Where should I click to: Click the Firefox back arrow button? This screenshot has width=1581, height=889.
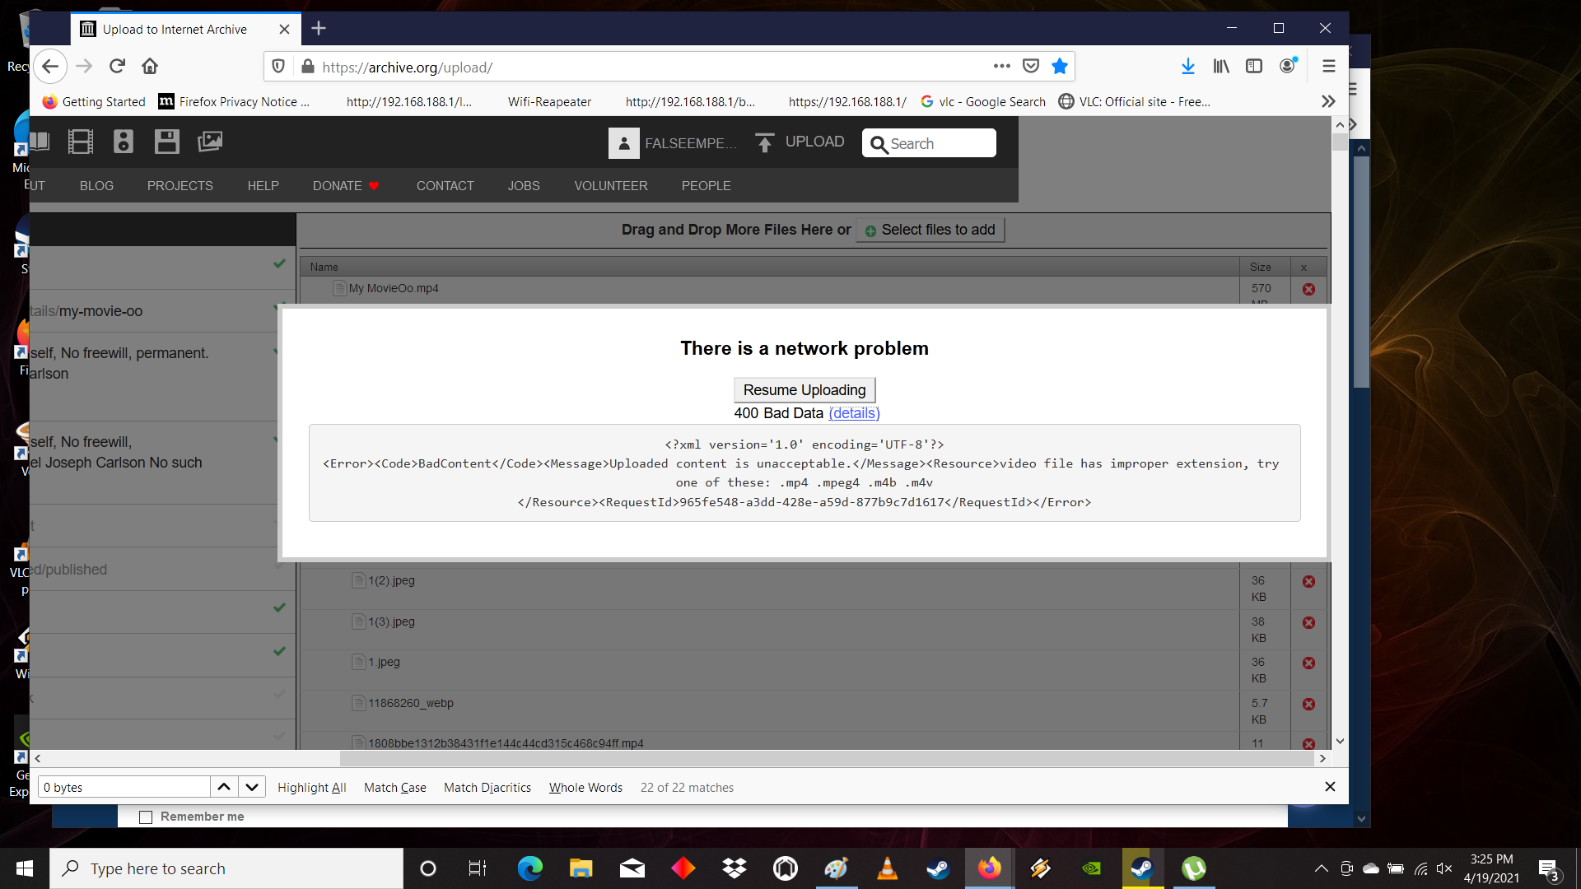pos(50,67)
